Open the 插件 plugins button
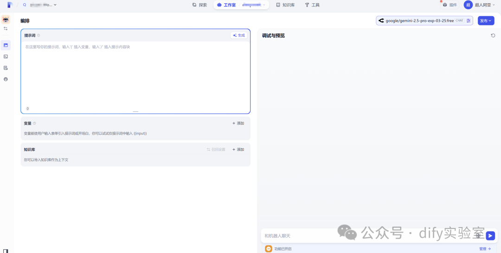Viewport: 501px width, 253px height. [450, 5]
